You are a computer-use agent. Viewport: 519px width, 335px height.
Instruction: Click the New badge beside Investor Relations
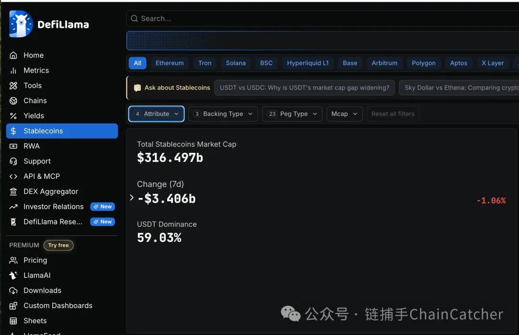(103, 207)
